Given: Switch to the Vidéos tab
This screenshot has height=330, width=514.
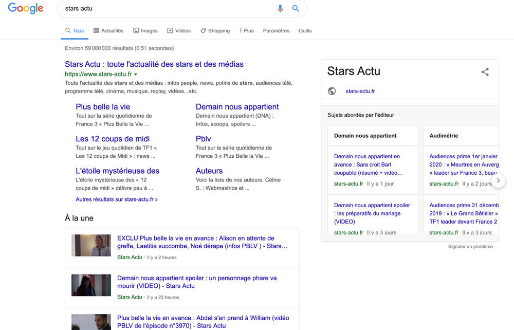Looking at the screenshot, I should (179, 30).
